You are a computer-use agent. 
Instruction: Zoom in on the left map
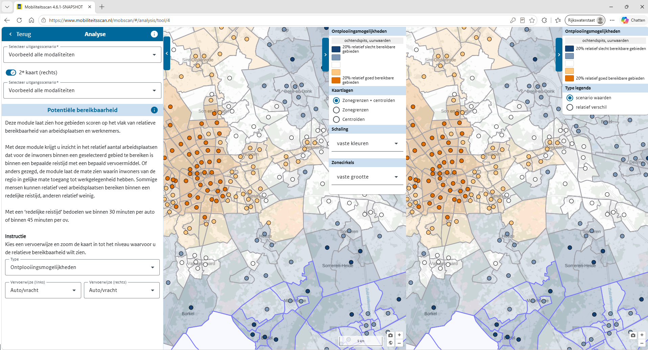pos(399,335)
